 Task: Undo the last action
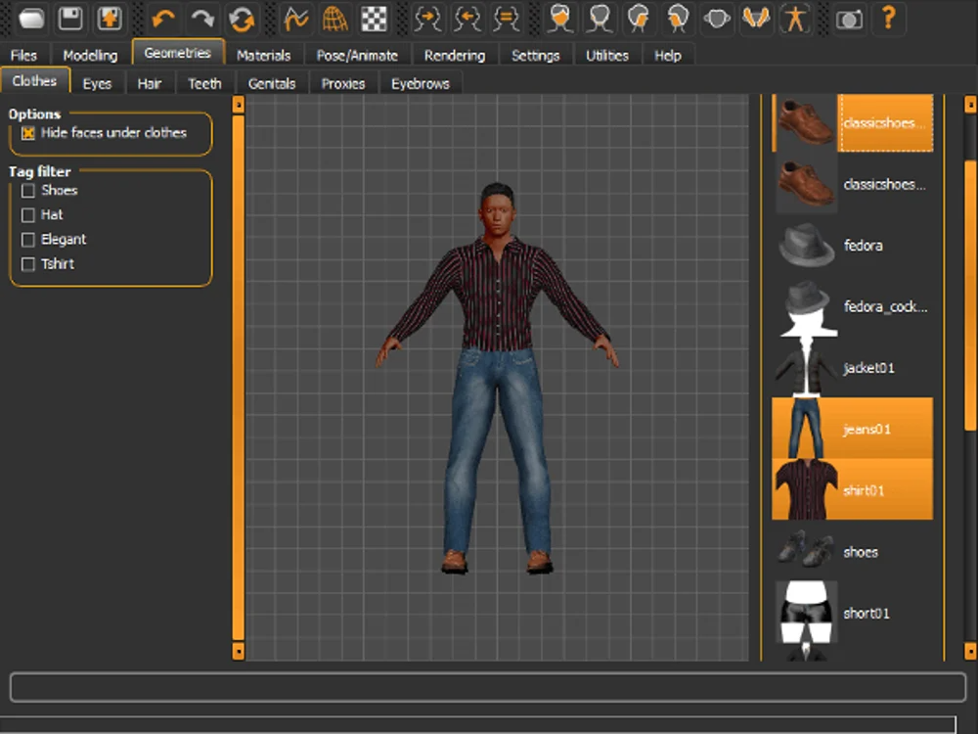coord(162,18)
